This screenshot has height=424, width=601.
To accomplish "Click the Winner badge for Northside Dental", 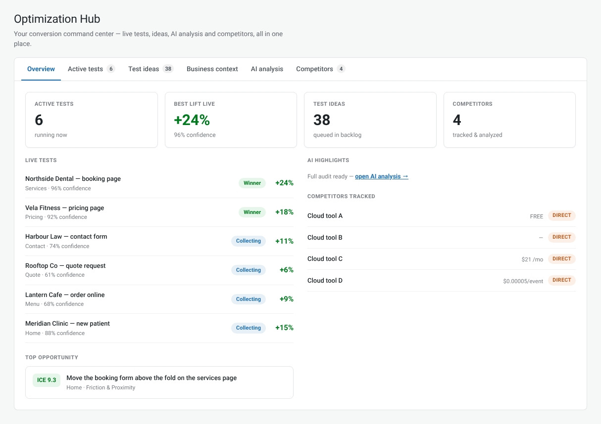I will pyautogui.click(x=252, y=183).
